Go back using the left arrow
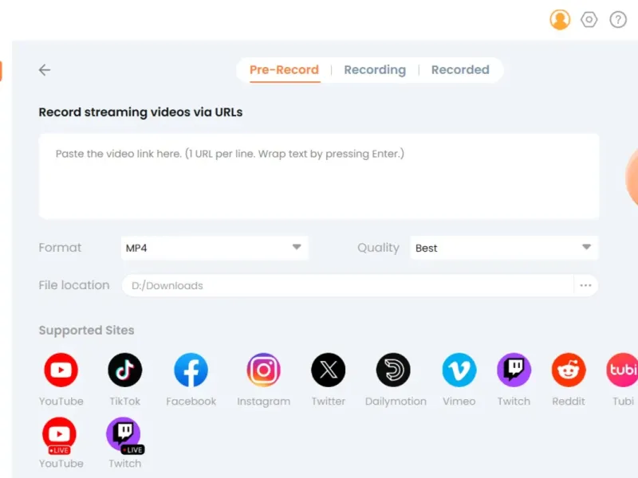Viewport: 638px width, 478px height. point(45,70)
